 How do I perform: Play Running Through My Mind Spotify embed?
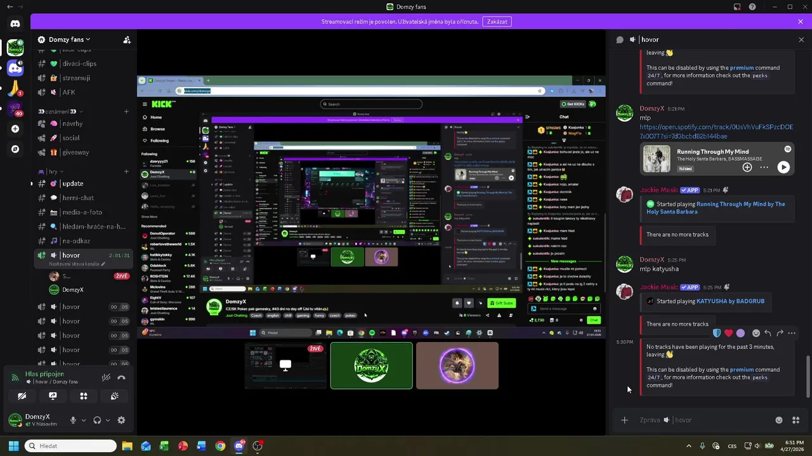pyautogui.click(x=783, y=167)
